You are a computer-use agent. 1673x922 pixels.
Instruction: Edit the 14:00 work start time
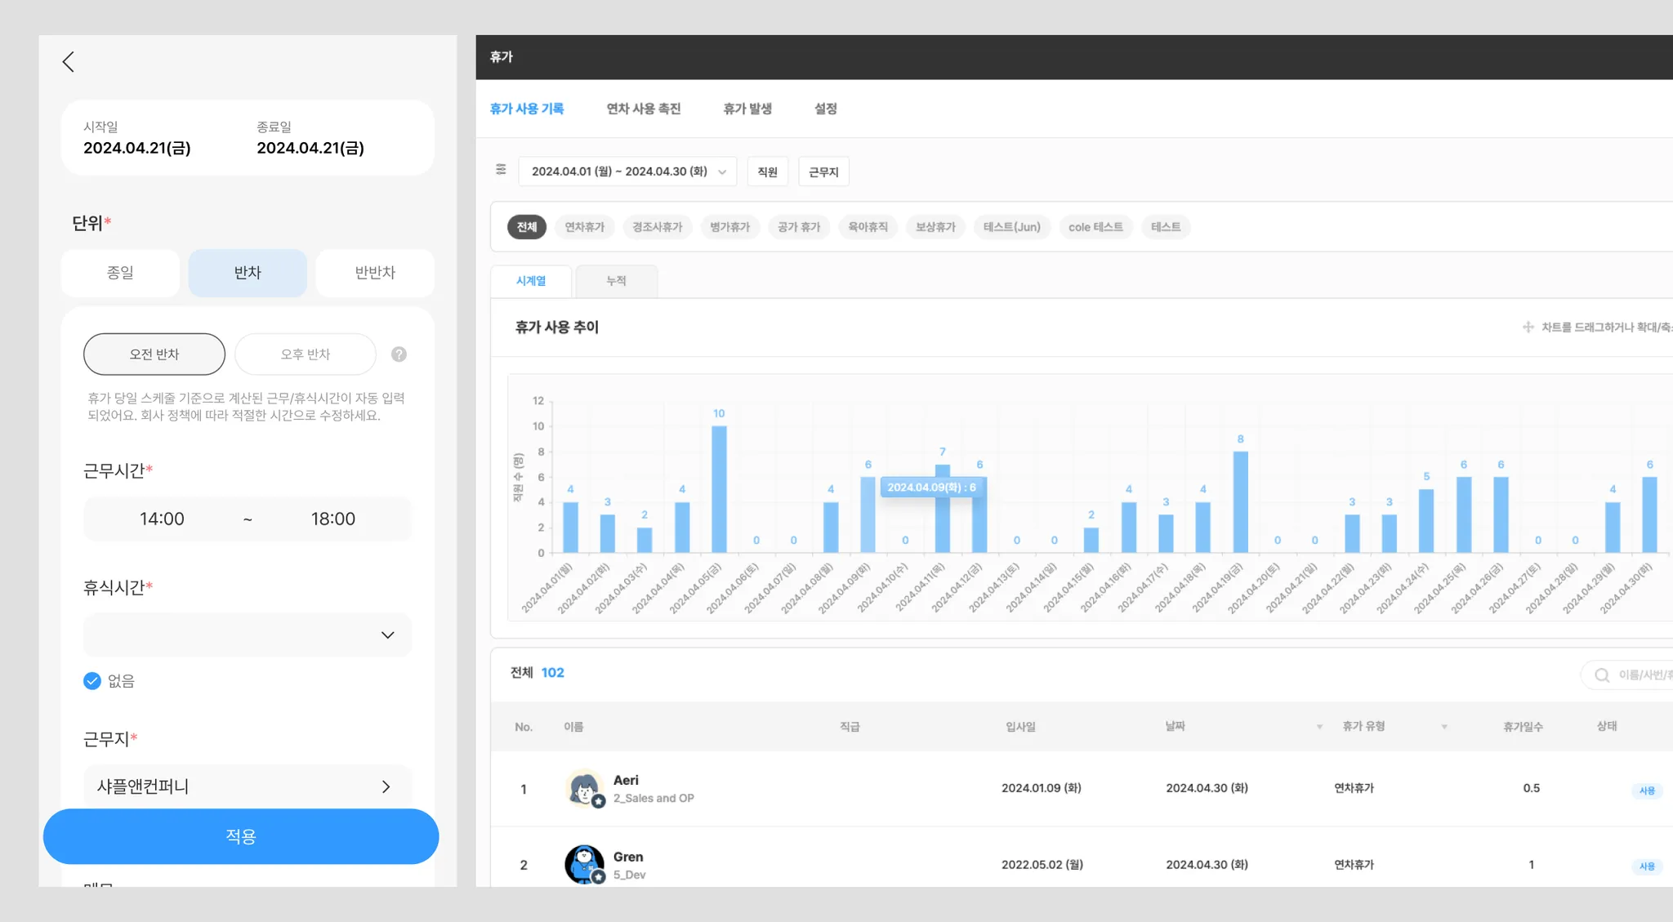162,519
